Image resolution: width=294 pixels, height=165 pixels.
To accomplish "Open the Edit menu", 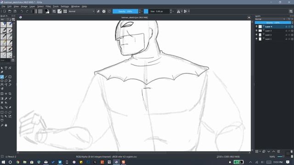I will pos(9,6).
